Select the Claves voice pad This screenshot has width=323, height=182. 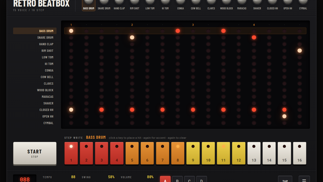tap(211, 5)
